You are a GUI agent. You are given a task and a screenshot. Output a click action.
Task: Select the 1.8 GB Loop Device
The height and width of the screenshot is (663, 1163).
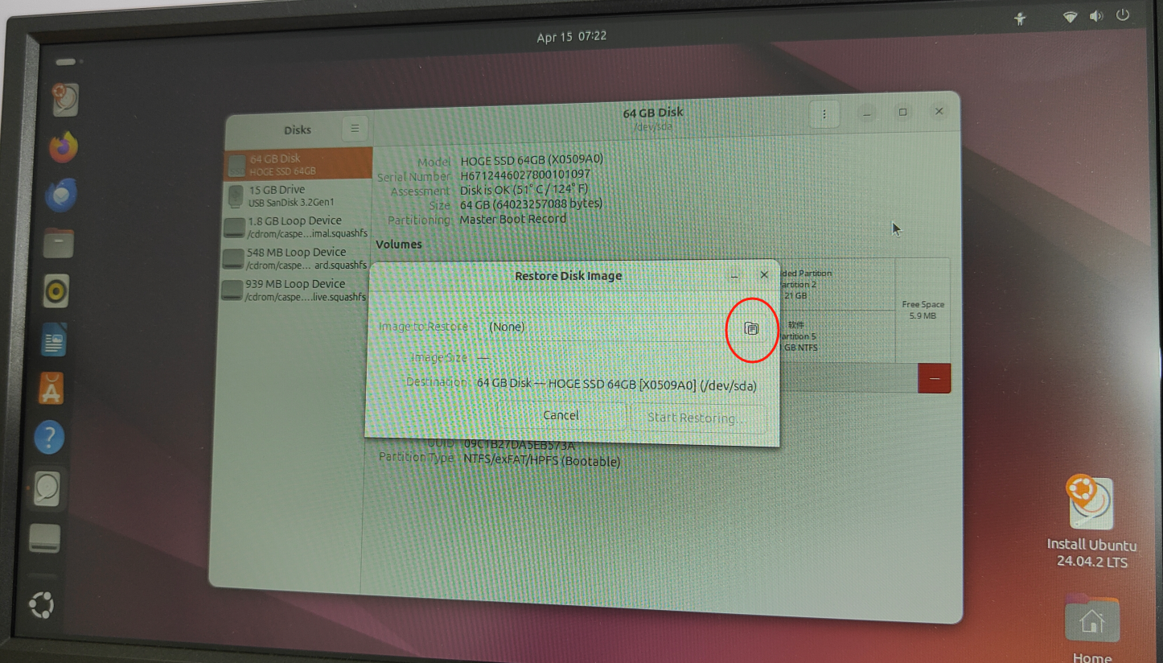click(x=297, y=227)
